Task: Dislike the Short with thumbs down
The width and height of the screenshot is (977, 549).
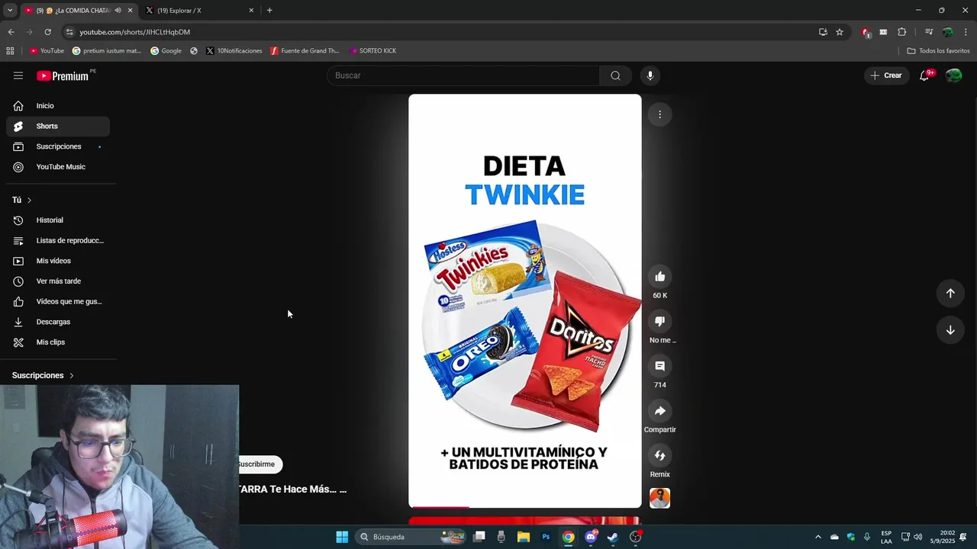Action: coord(659,322)
